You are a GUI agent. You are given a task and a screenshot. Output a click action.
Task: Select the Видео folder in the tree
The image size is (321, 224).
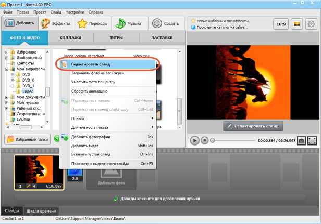[28, 91]
